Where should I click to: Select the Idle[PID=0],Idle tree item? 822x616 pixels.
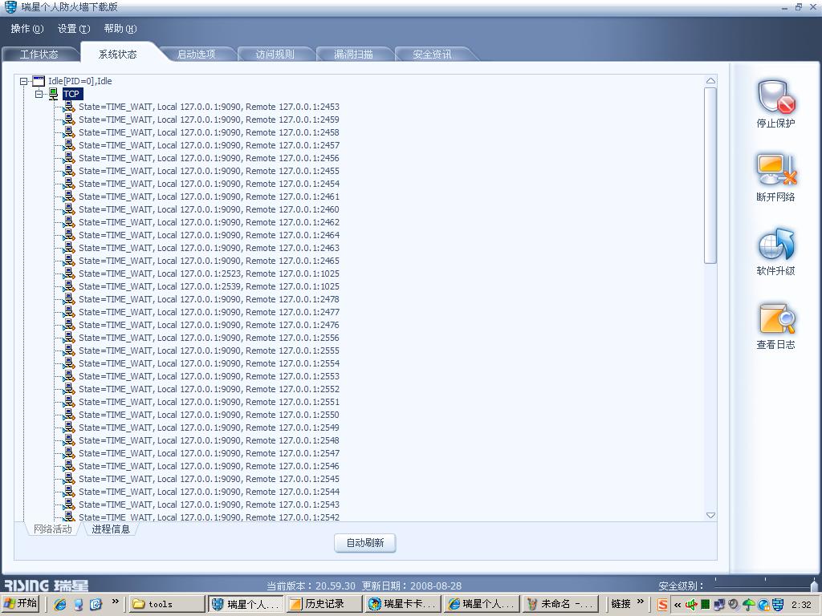point(79,81)
